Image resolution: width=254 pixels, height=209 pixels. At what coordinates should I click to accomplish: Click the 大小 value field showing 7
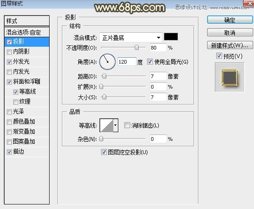(158, 97)
